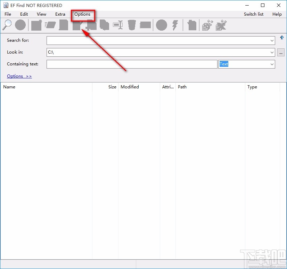The image size is (287, 269).
Task: Click the slanted sheet with motion lines icon
Action: [50, 25]
